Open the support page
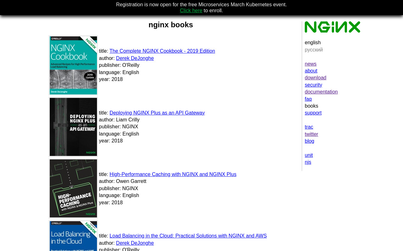 [x=313, y=113]
